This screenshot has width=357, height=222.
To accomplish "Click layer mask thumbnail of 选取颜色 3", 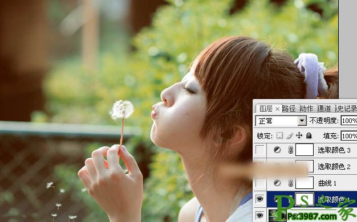I will pos(305,150).
